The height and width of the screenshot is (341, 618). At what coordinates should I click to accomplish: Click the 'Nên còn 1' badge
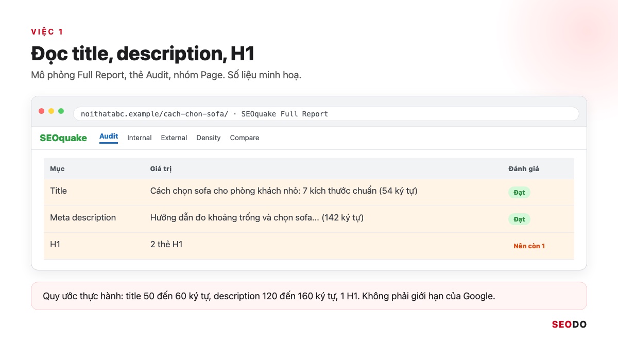click(529, 246)
